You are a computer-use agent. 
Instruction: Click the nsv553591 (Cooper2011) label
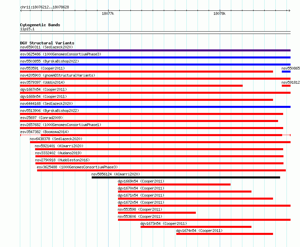(42, 68)
